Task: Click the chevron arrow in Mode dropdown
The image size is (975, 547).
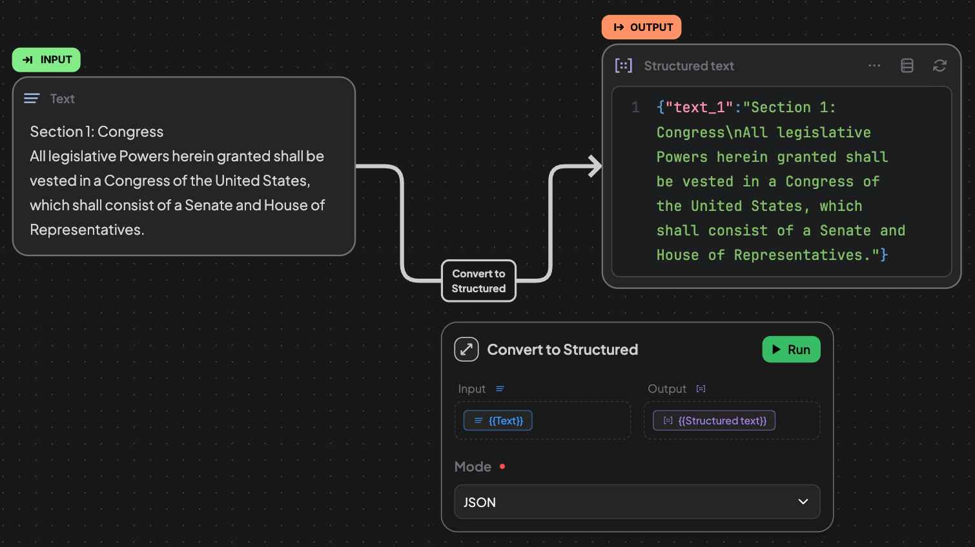Action: (x=803, y=502)
